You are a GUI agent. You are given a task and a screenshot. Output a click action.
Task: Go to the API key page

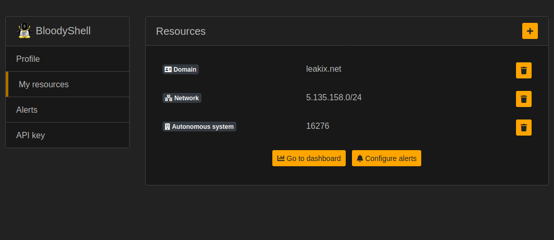(x=68, y=135)
